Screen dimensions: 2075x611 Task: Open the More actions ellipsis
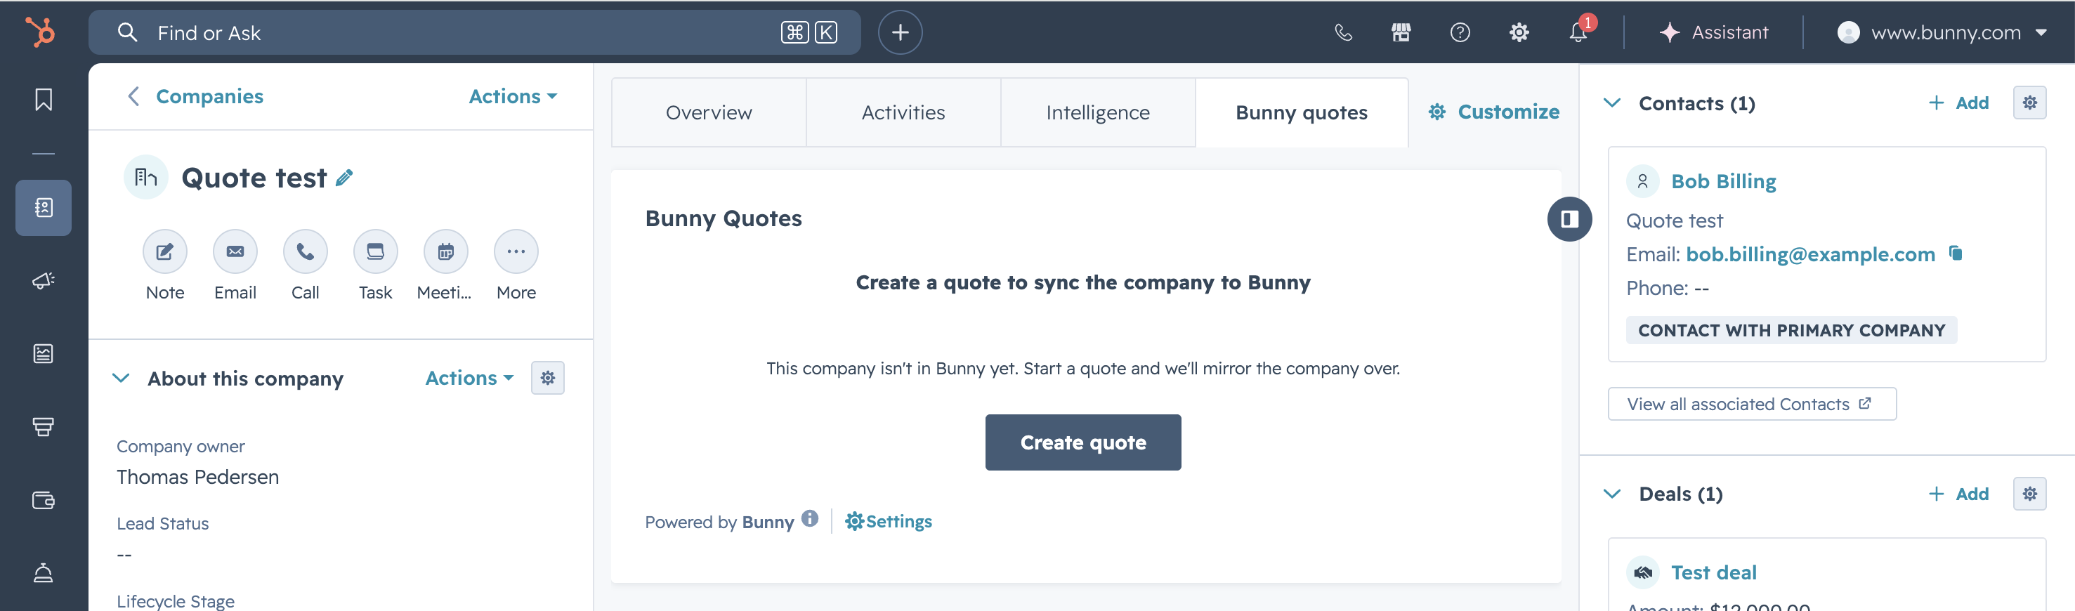point(516,251)
